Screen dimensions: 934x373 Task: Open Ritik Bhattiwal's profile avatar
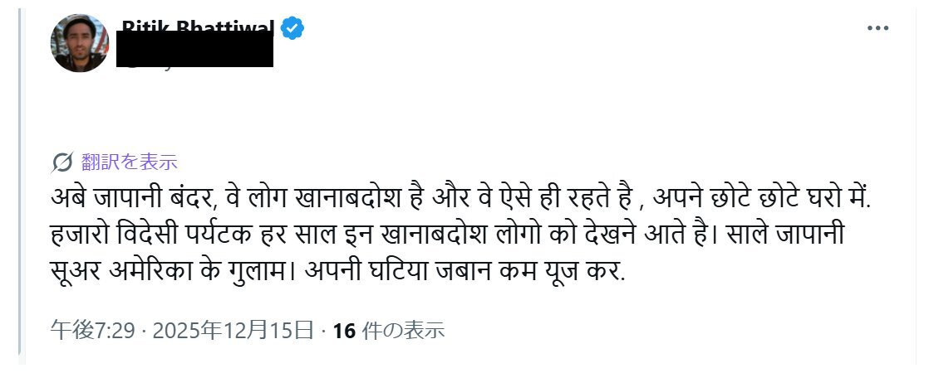(x=81, y=43)
